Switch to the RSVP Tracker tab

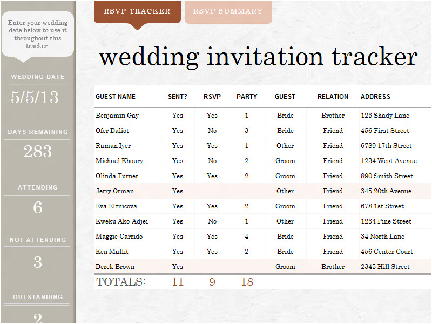point(137,11)
